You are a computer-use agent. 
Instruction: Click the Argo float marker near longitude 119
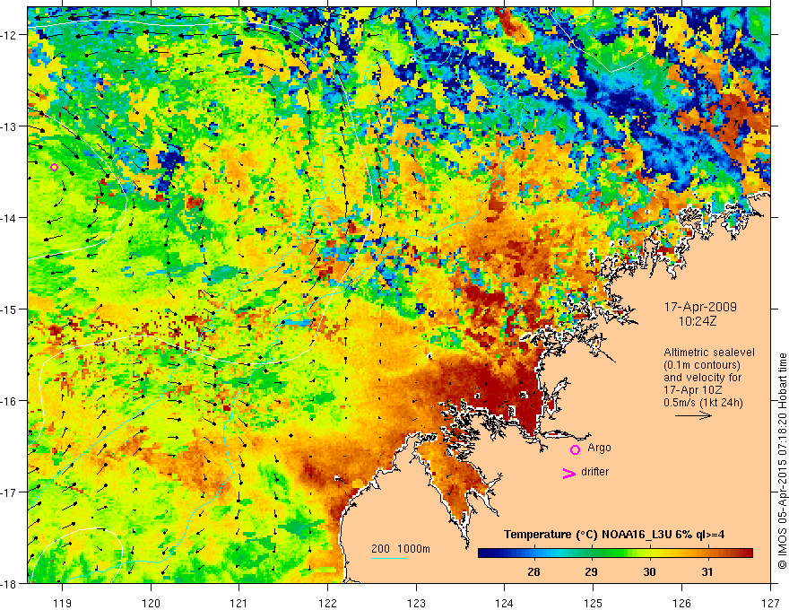(55, 167)
